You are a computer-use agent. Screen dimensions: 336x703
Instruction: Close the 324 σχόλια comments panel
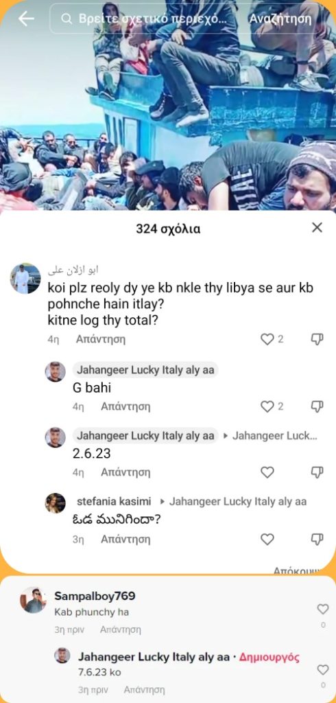[x=317, y=228]
